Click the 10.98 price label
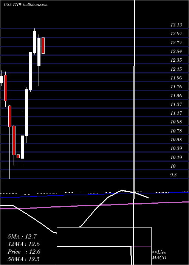189x265 pixels. click(x=176, y=122)
